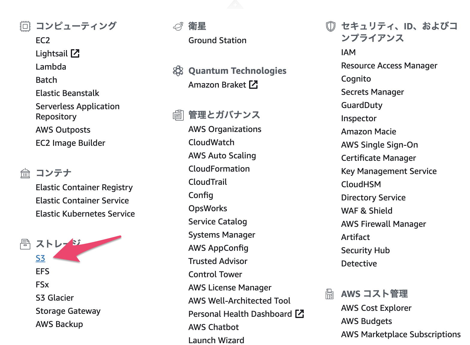The height and width of the screenshot is (345, 470).
Task: Click the AWS cost management calculator icon
Action: pos(330,294)
